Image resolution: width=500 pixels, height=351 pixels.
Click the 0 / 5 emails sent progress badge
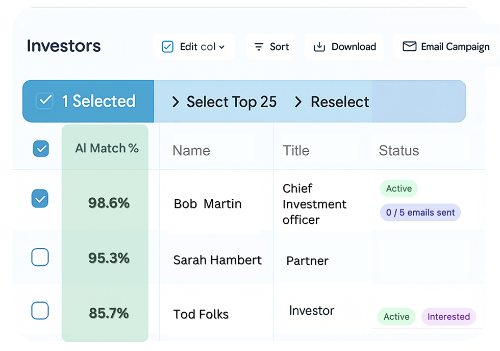(x=420, y=212)
